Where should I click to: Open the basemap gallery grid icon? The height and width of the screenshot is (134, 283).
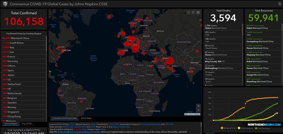pos(198,12)
